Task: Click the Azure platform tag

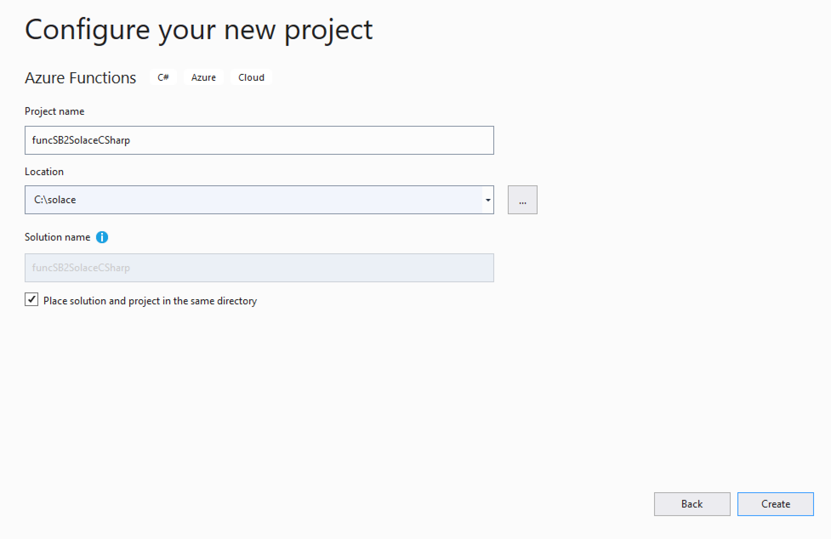Action: (203, 77)
